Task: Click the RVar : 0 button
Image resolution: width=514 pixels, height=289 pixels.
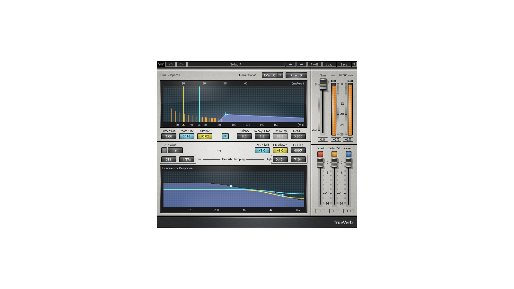Action: coord(296,75)
